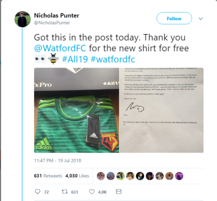Open Nicholas Punter's profile avatar
The image size is (217, 201).
(23, 19)
